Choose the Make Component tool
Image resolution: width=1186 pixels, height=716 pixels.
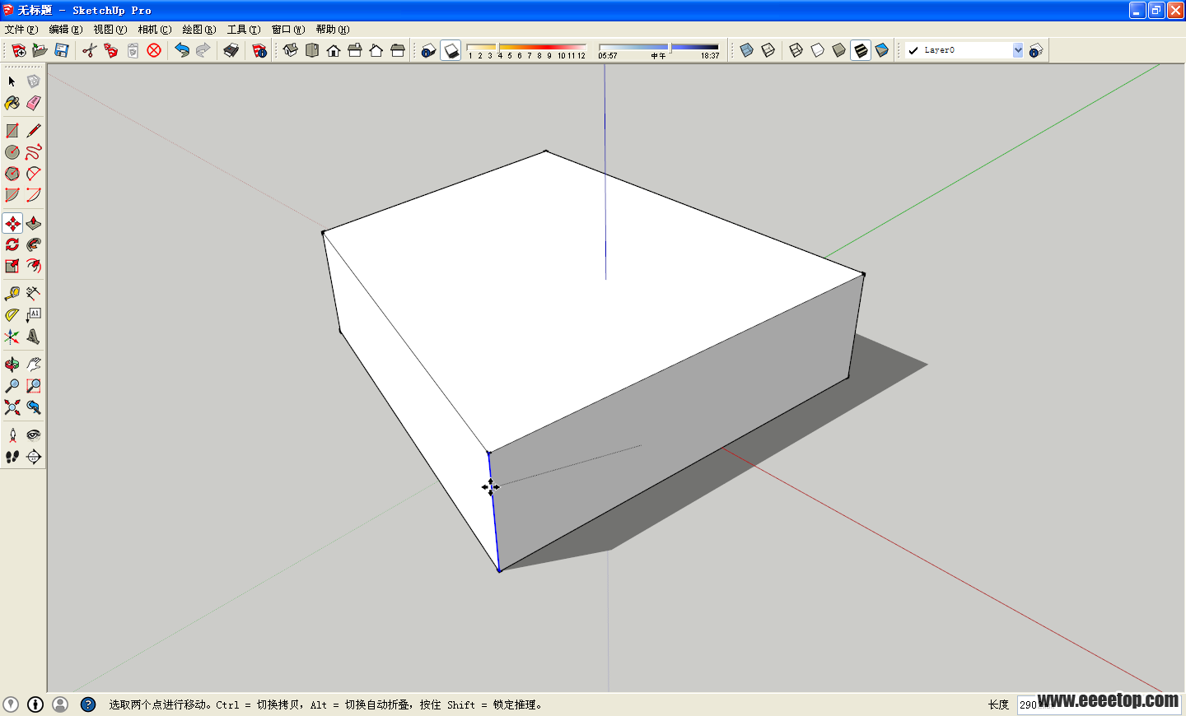tap(34, 81)
